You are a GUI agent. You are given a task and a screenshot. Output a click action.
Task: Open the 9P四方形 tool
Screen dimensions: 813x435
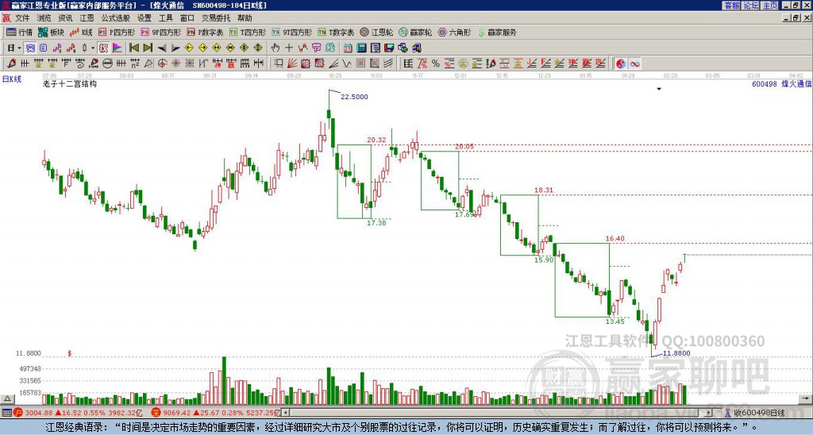pos(160,32)
